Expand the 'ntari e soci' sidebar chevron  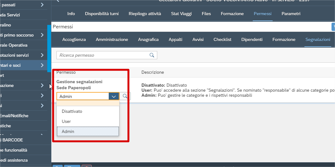click(x=42, y=65)
